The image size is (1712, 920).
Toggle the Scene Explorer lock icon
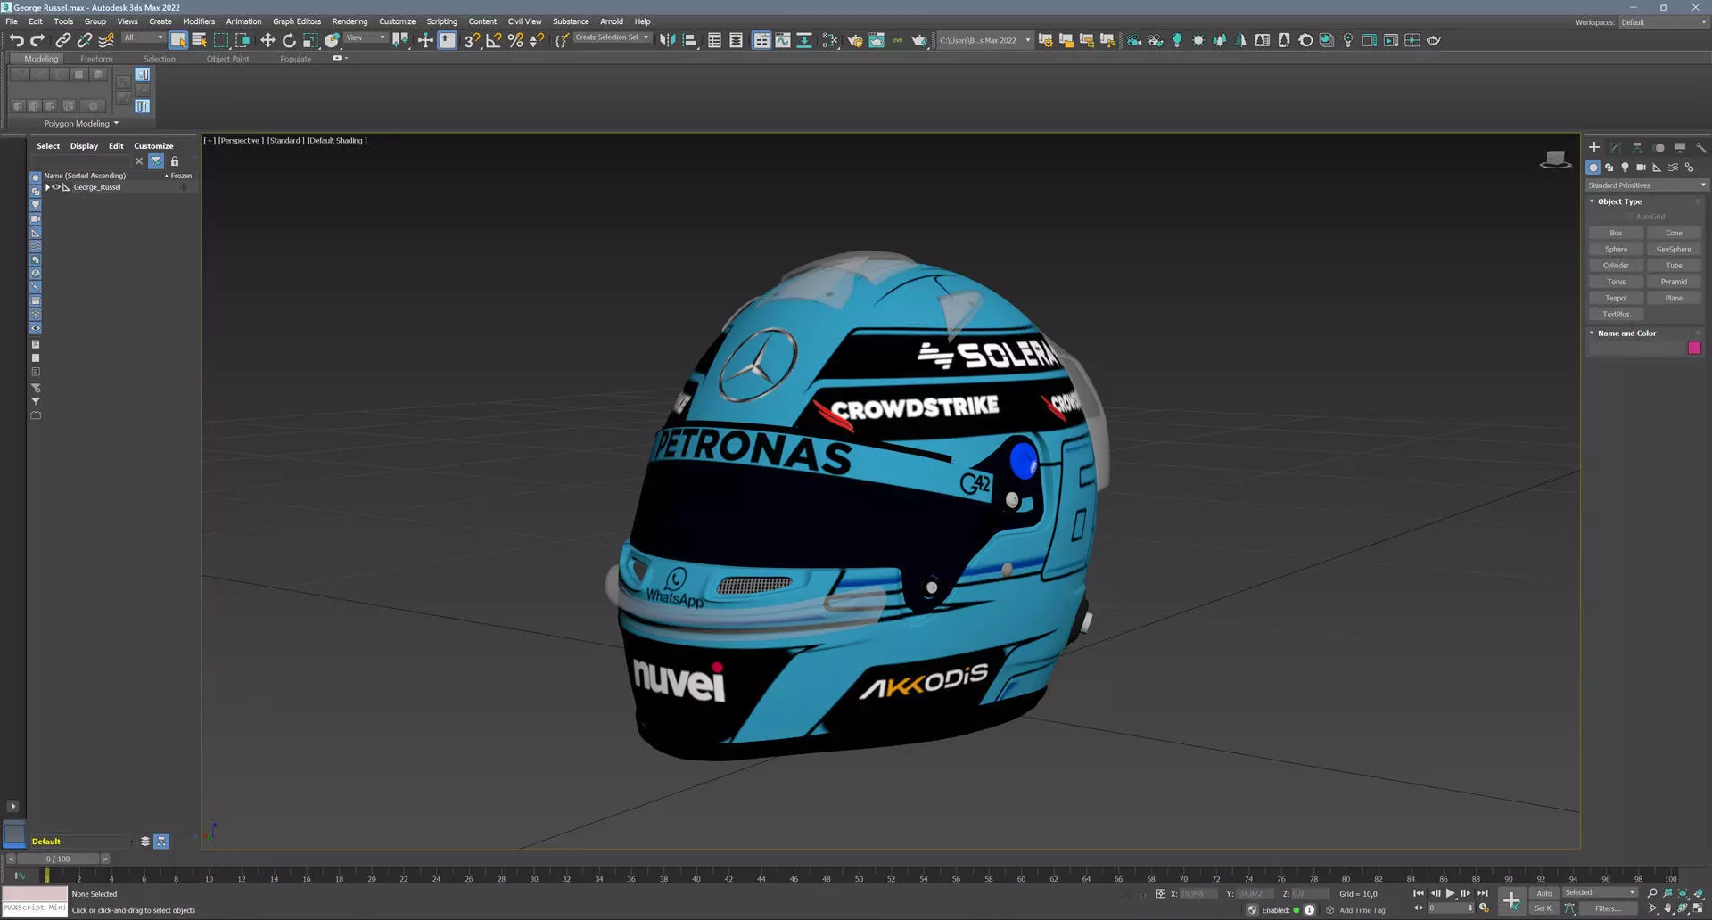coord(175,161)
